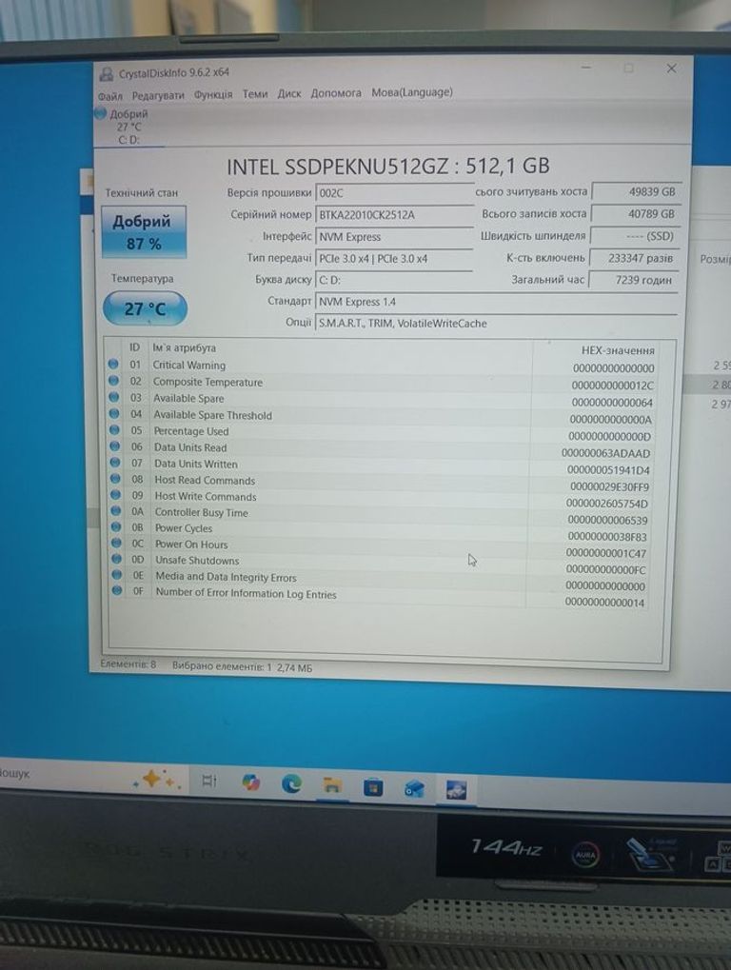Open the Теми menu
Screen dimensions: 731x970
(255, 94)
